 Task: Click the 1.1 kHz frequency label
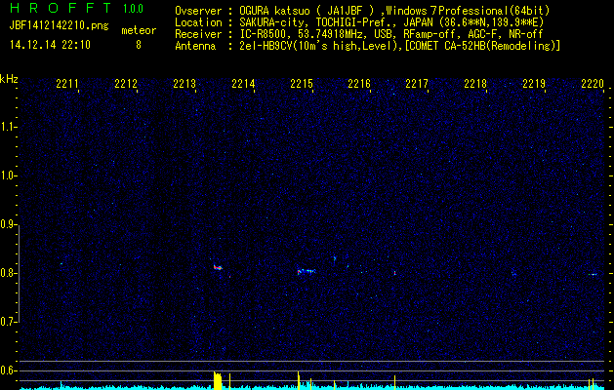click(8, 127)
